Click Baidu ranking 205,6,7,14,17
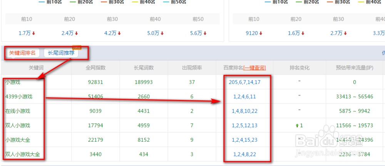Screen dimensions: 385x166 [244, 82]
